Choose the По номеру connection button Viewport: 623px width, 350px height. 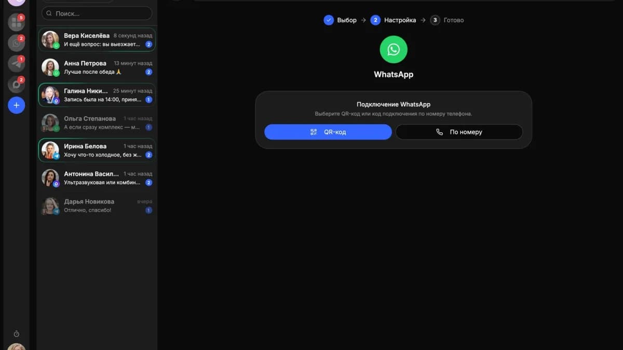click(459, 132)
